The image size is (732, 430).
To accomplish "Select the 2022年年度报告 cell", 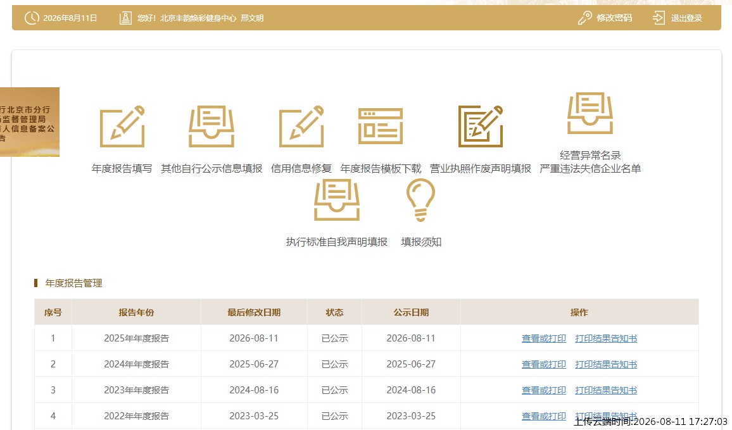I will 136,416.
